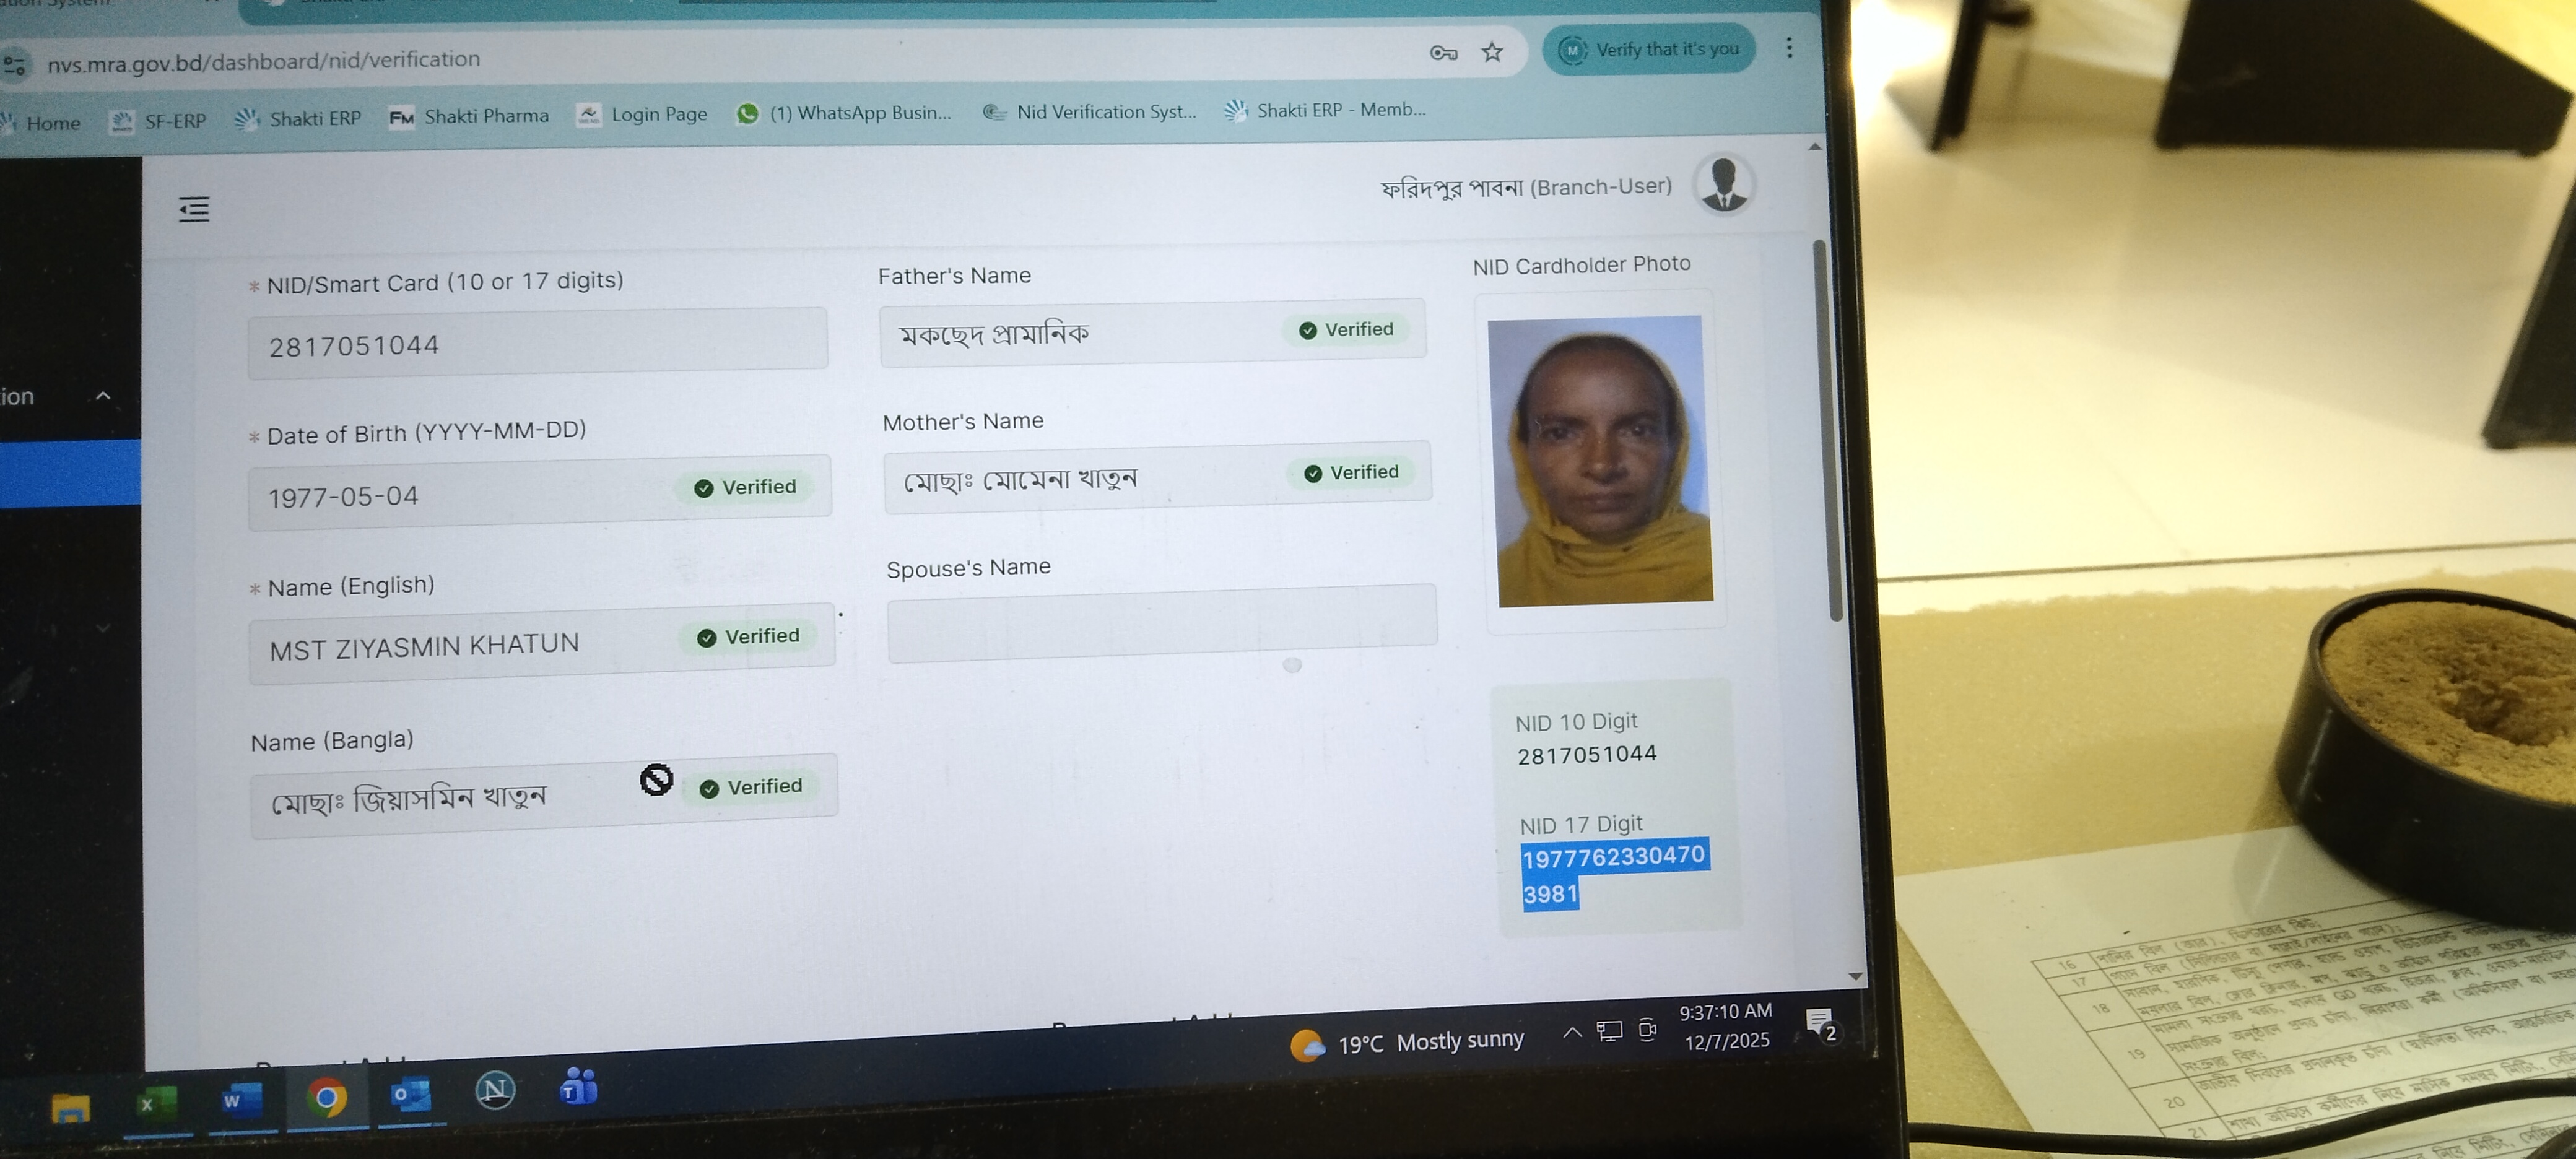Click the NID cardholder photo
This screenshot has height=1159, width=2576.
tap(1600, 461)
